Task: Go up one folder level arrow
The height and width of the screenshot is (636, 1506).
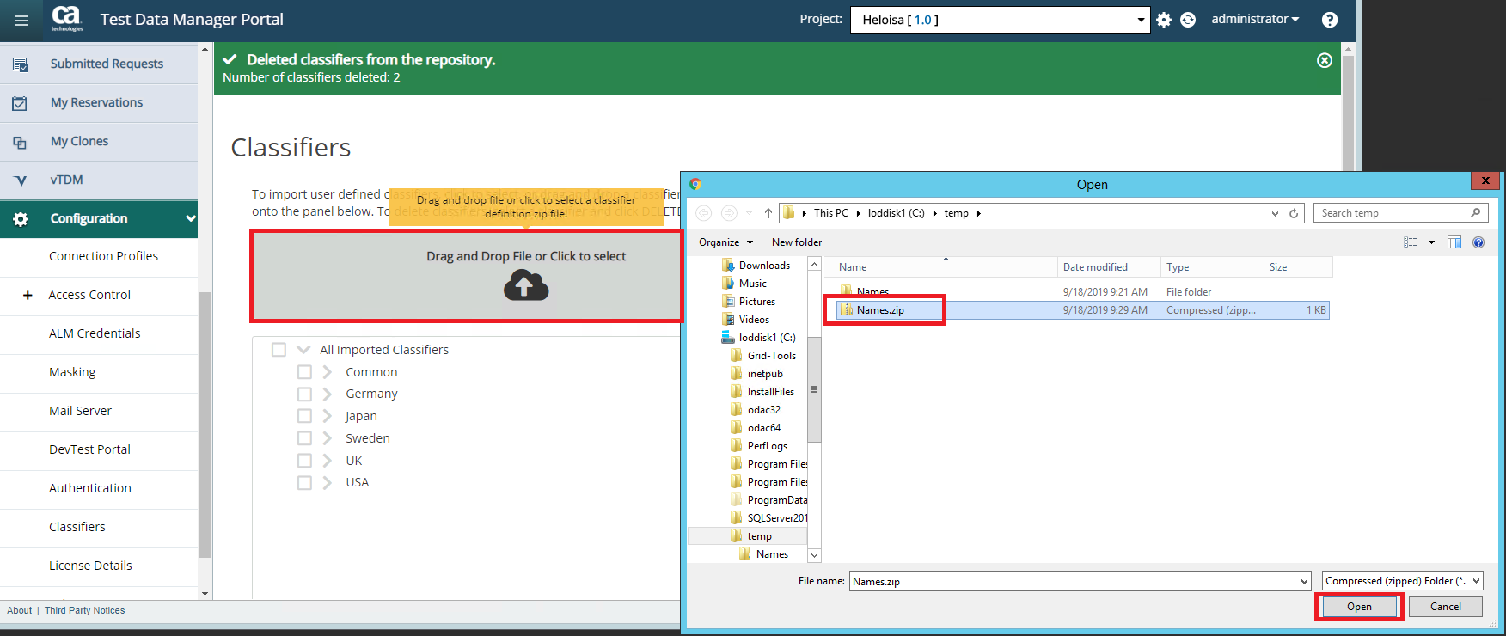Action: (x=768, y=213)
